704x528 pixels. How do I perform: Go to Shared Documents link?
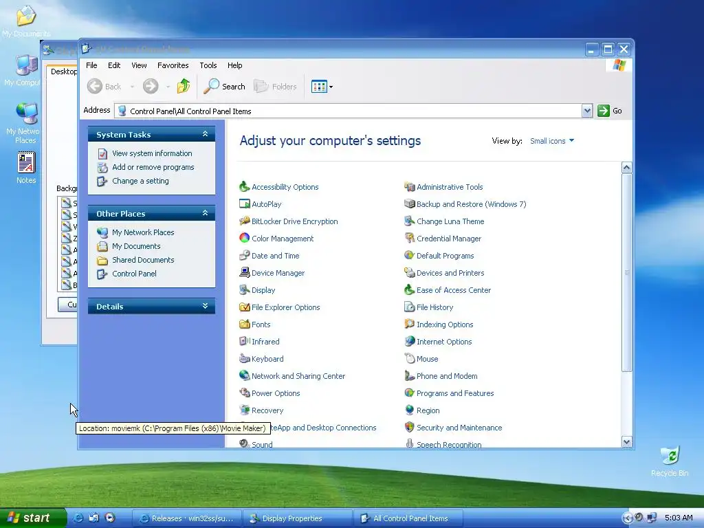[143, 260]
